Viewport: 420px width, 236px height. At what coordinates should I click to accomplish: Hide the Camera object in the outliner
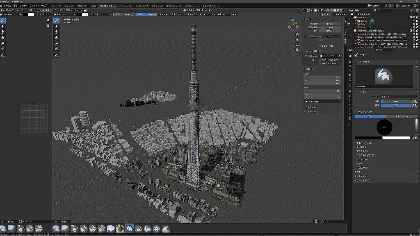pyautogui.click(x=414, y=20)
